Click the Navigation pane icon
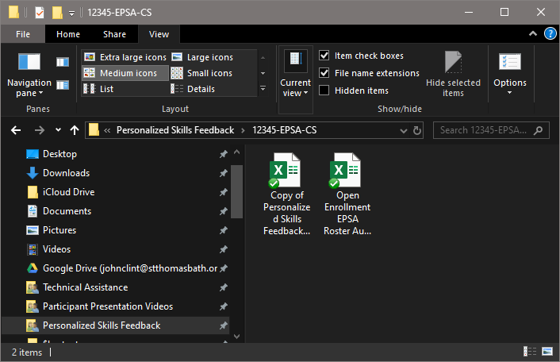Image resolution: width=560 pixels, height=362 pixels. [x=29, y=62]
